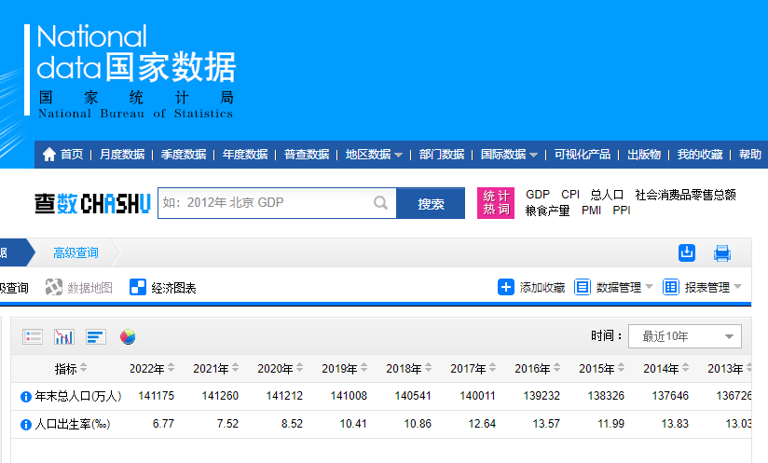The height and width of the screenshot is (463, 768).
Task: Open the 我的收藏 menu item
Action: (x=700, y=155)
